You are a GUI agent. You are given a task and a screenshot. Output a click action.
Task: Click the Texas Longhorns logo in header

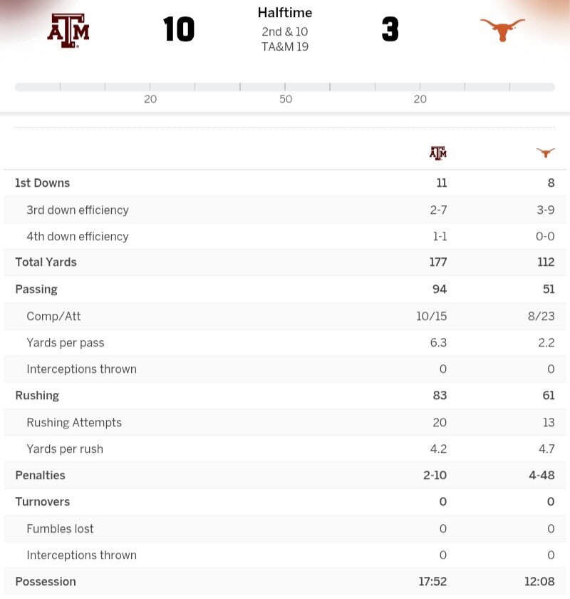tap(502, 30)
